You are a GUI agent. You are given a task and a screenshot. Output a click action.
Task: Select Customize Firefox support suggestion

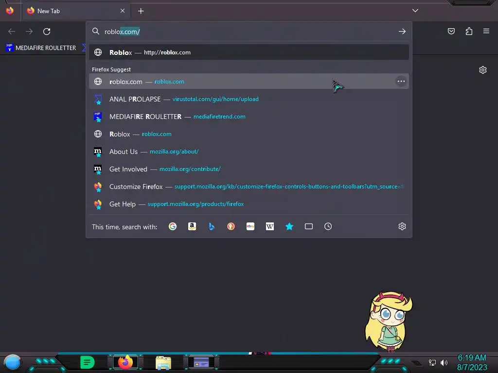click(x=249, y=186)
